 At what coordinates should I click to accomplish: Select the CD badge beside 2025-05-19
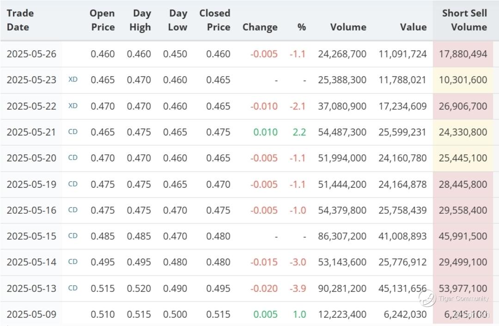tap(73, 184)
